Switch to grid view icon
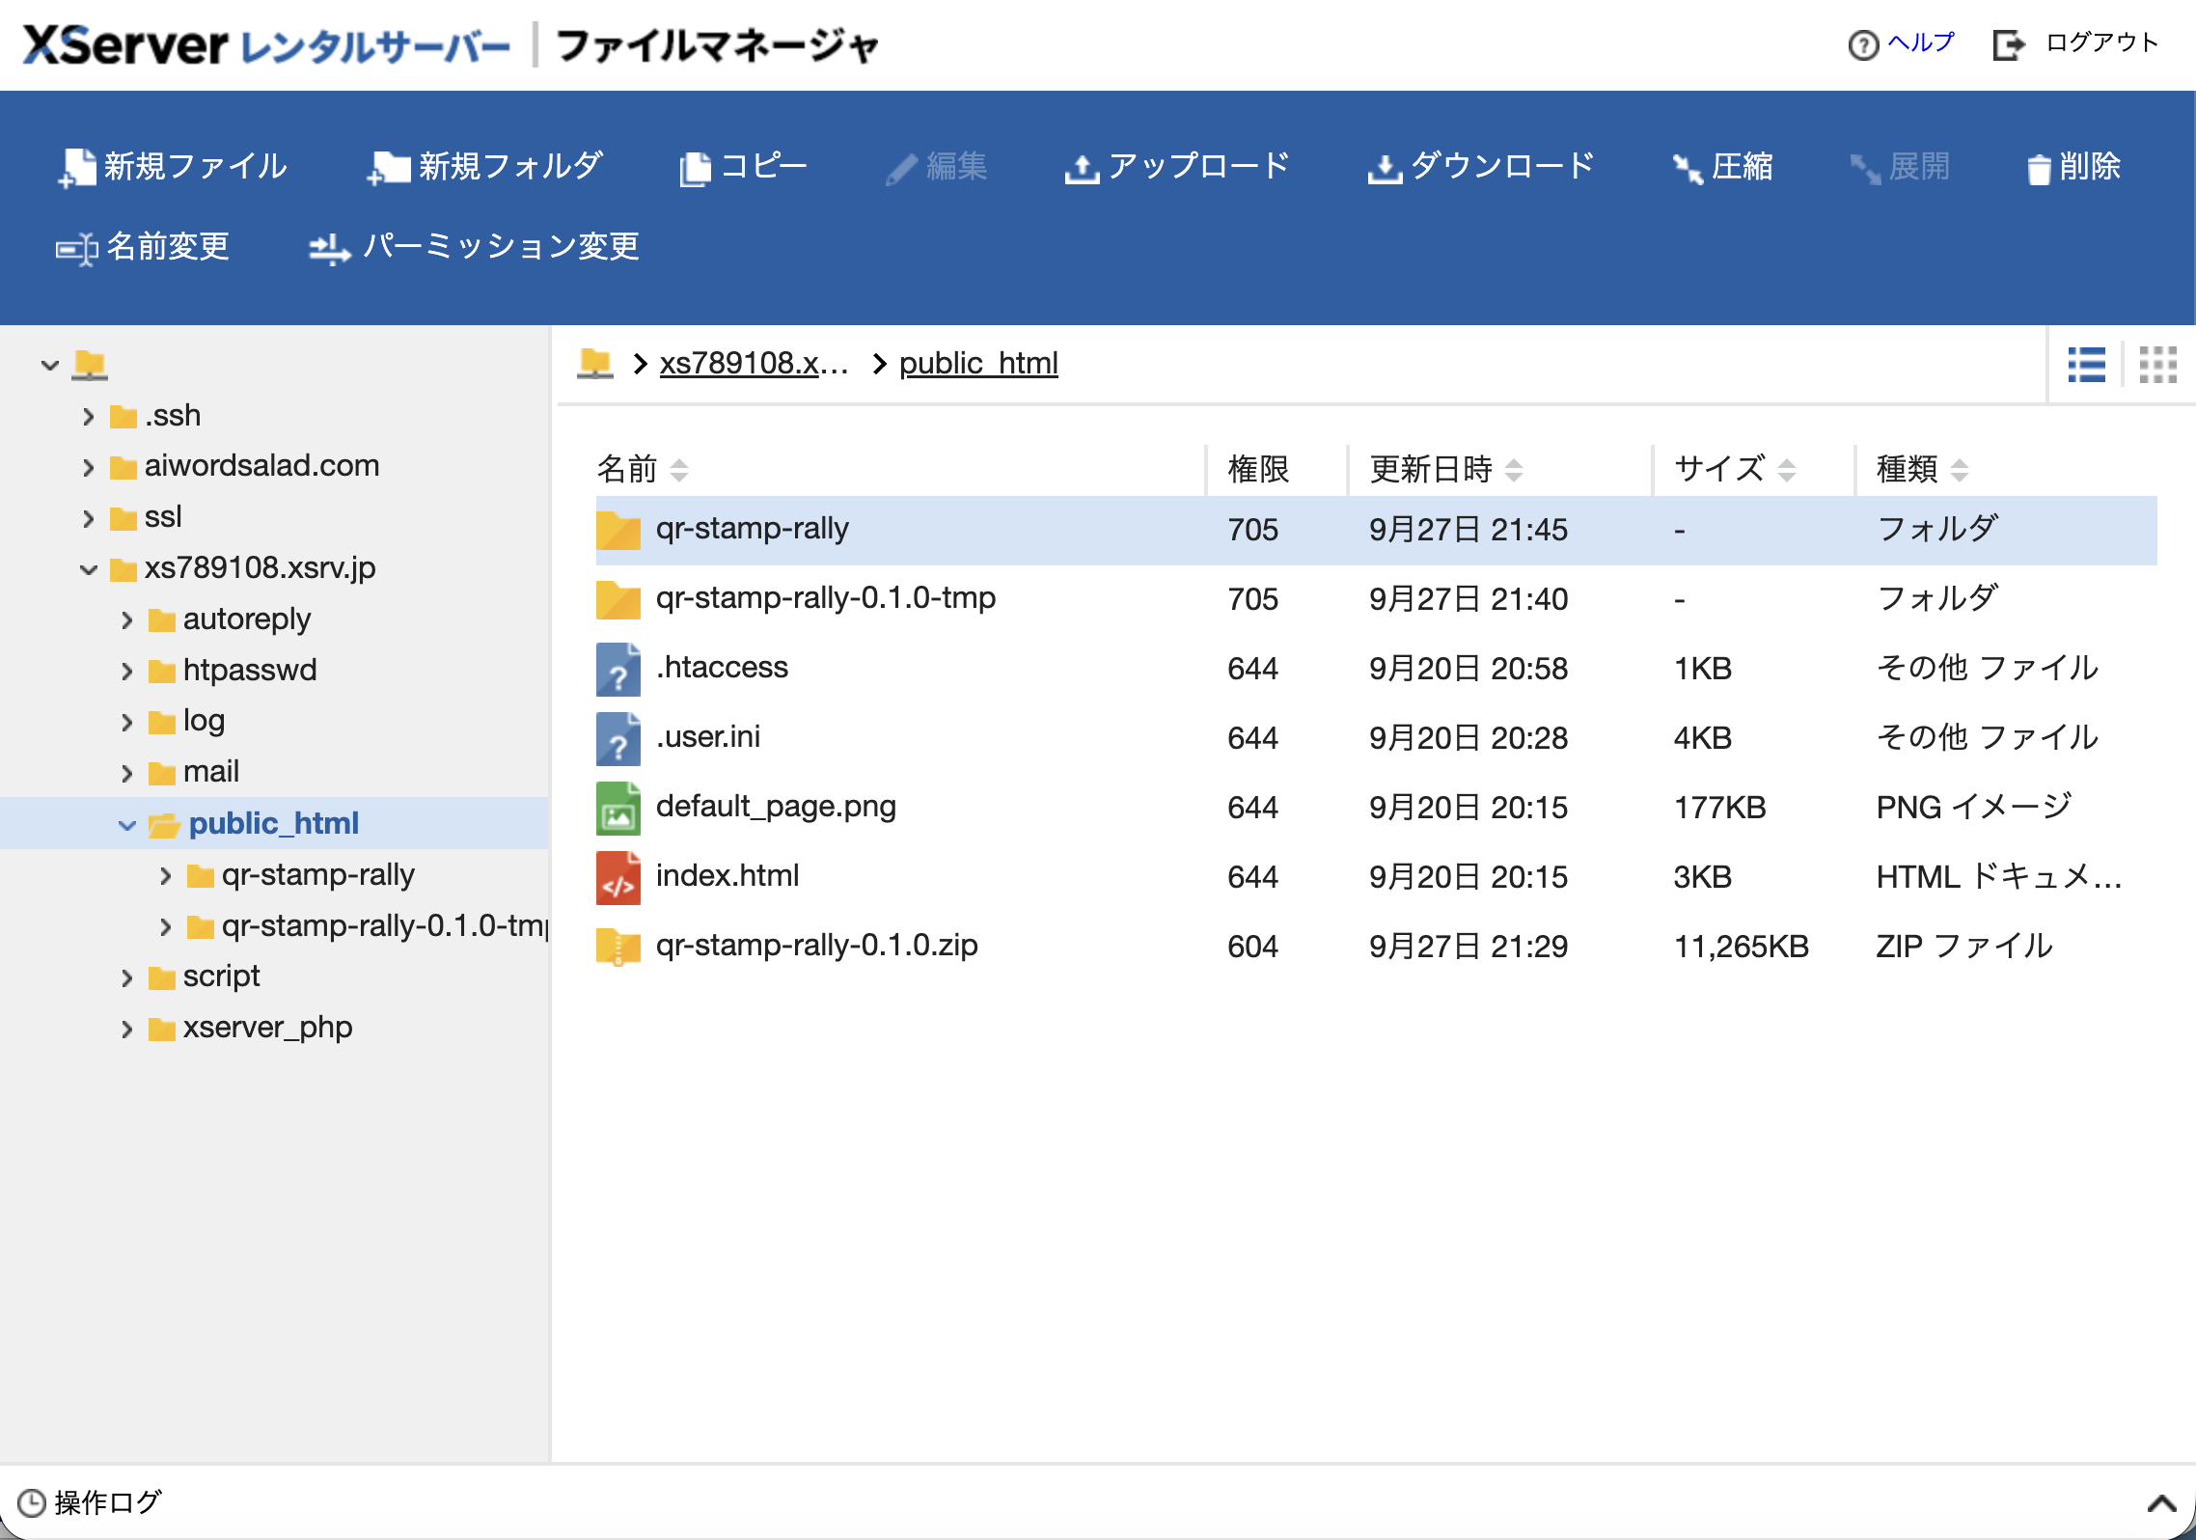 click(2157, 365)
